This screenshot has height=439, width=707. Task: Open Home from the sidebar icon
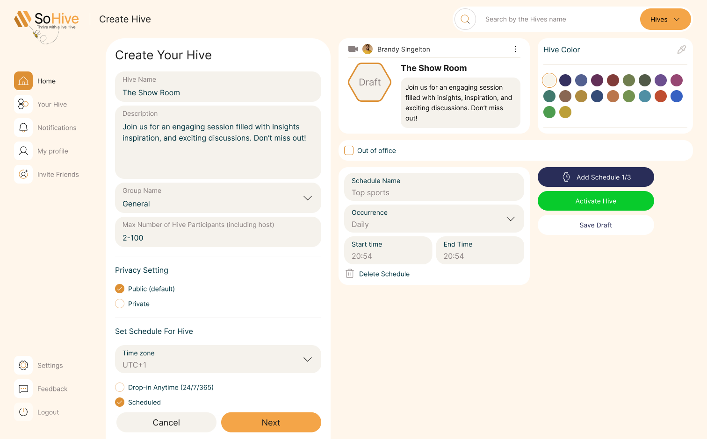click(x=23, y=81)
